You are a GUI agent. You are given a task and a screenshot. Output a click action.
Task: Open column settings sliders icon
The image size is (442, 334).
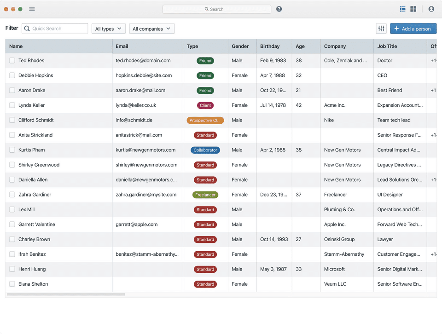click(381, 29)
